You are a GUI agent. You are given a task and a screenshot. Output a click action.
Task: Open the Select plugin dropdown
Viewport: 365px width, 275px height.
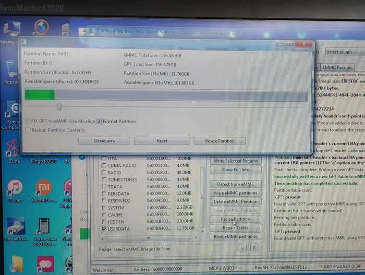344,52
